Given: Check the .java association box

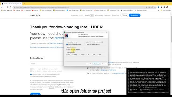Looking at the screenshot, I should (x=67, y=54).
